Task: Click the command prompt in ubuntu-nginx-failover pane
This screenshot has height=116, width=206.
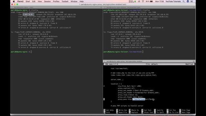Action: pyautogui.click(x=123, y=52)
